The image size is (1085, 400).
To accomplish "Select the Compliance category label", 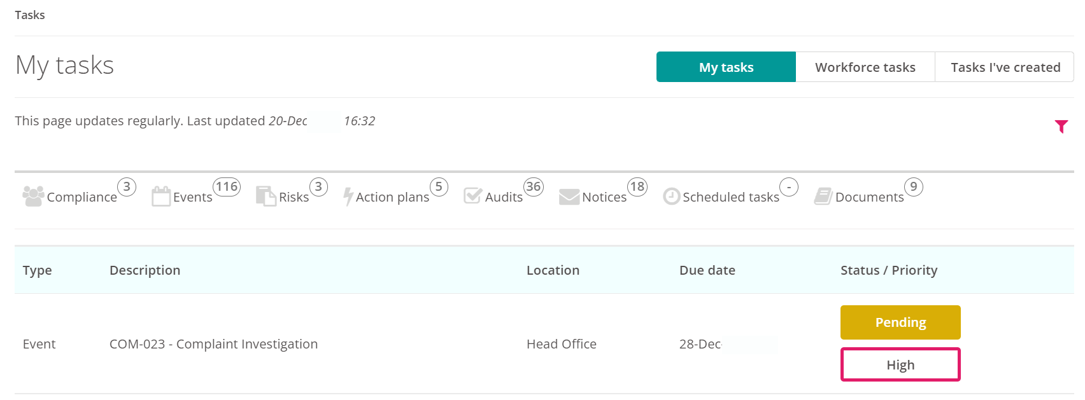I will tap(82, 197).
